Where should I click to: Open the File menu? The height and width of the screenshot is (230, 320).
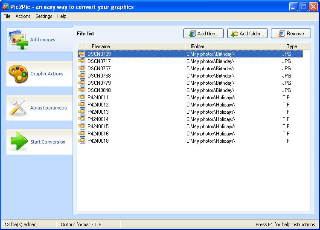[x=7, y=16]
